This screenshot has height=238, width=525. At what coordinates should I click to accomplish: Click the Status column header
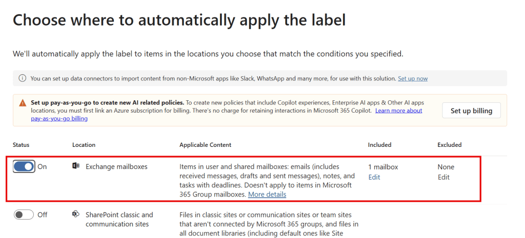pyautogui.click(x=21, y=145)
